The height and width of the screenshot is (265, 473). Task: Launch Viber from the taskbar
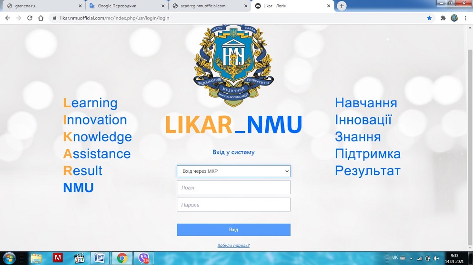coord(143,258)
